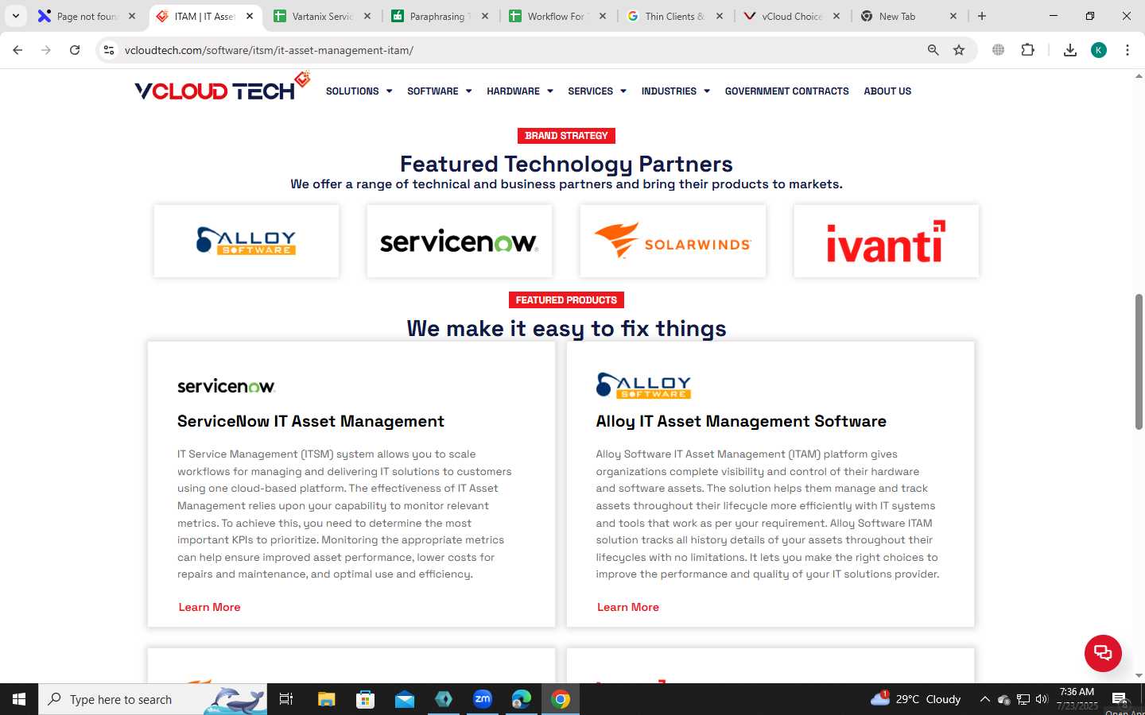Open Microsoft Store from the taskbar
Screen dimensions: 1145x715
[365, 699]
